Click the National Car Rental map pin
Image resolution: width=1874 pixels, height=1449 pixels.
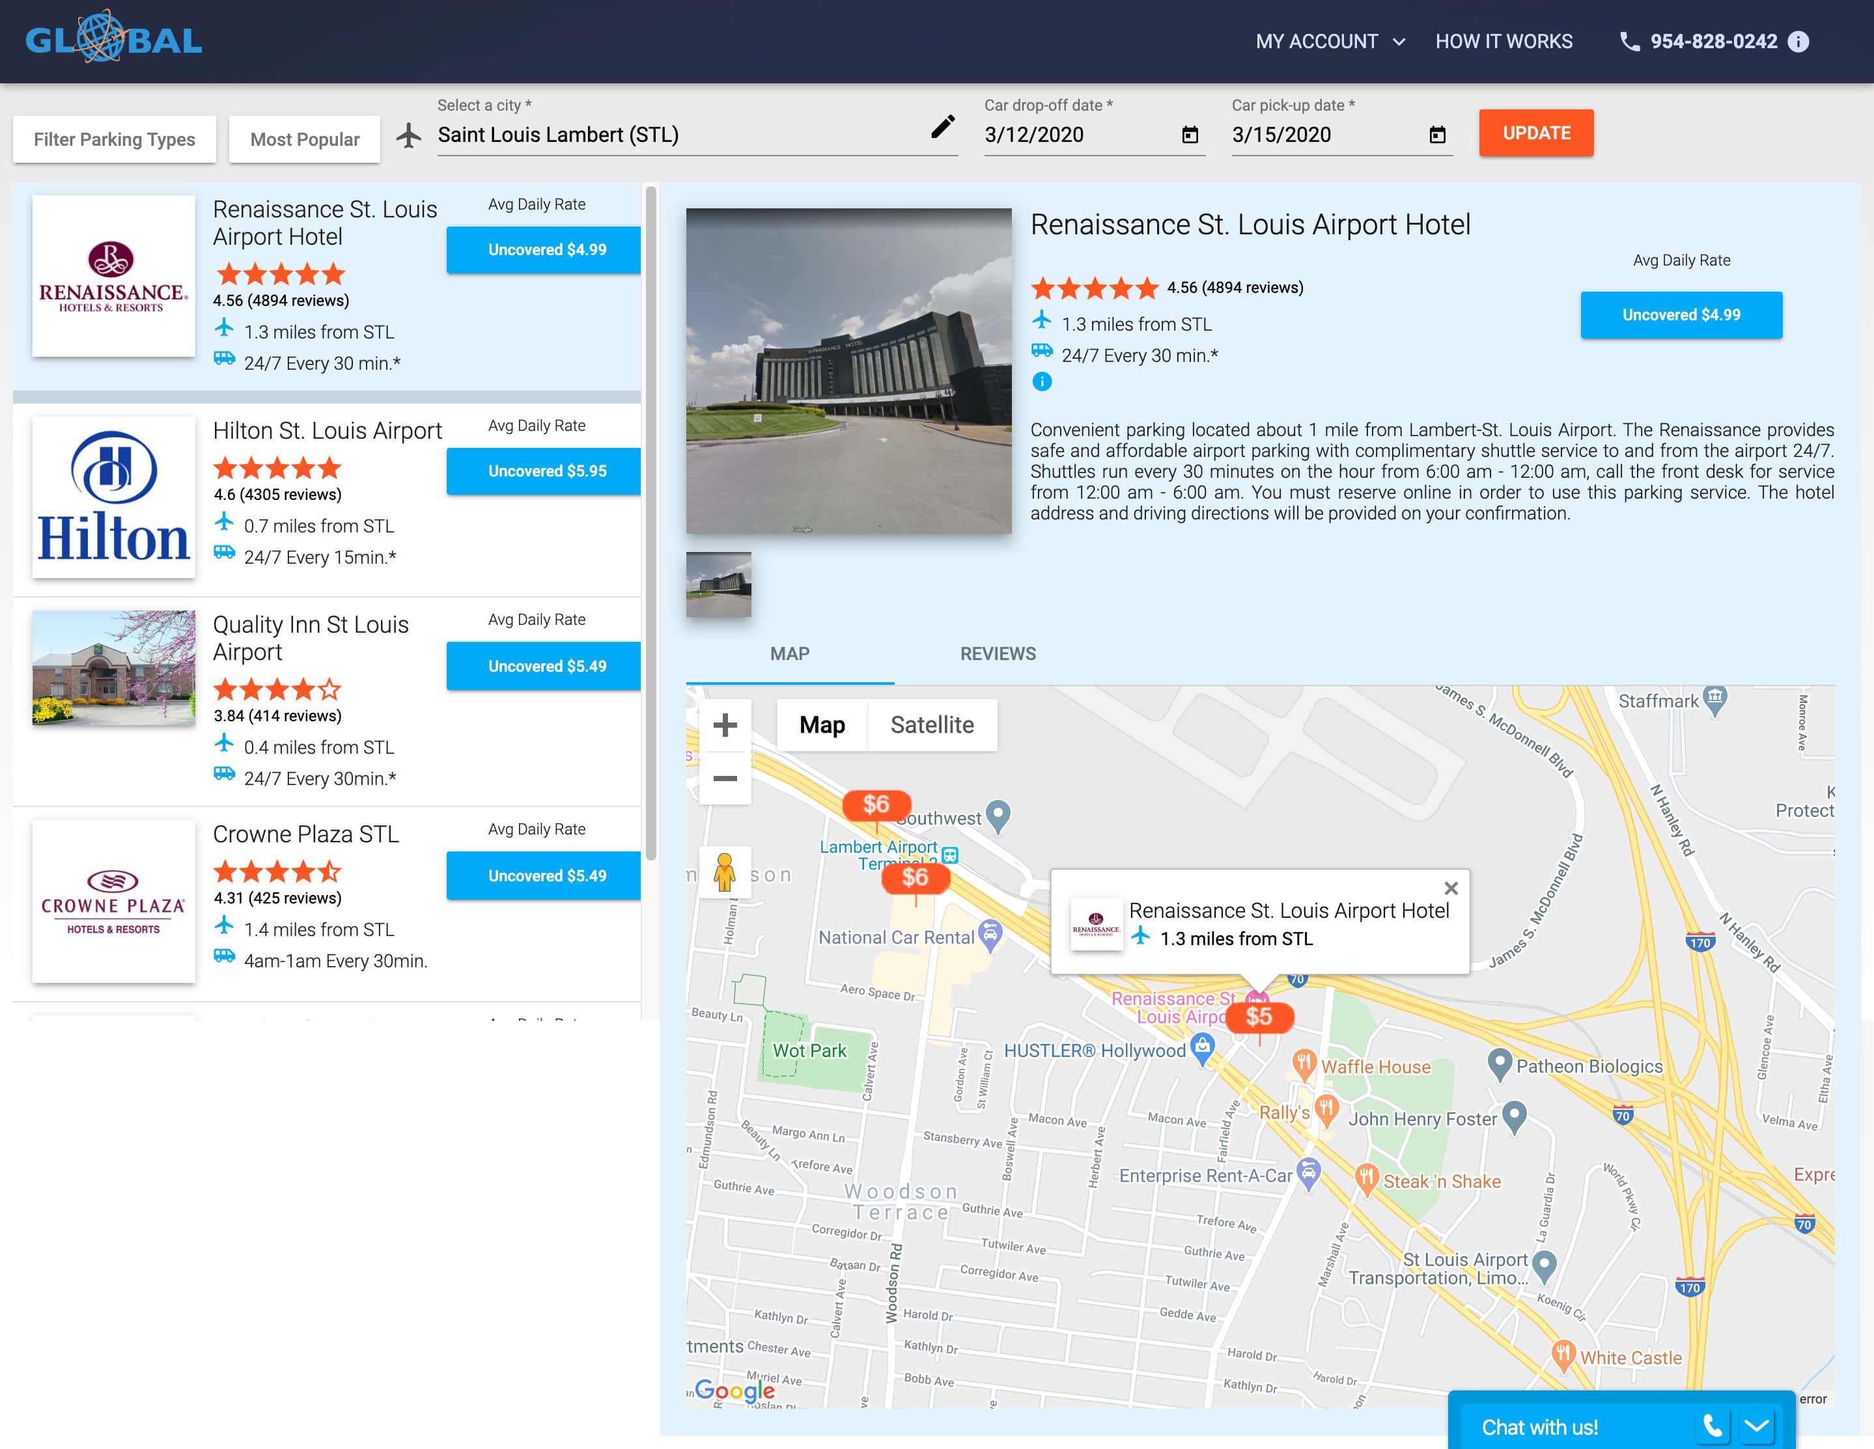click(x=990, y=935)
